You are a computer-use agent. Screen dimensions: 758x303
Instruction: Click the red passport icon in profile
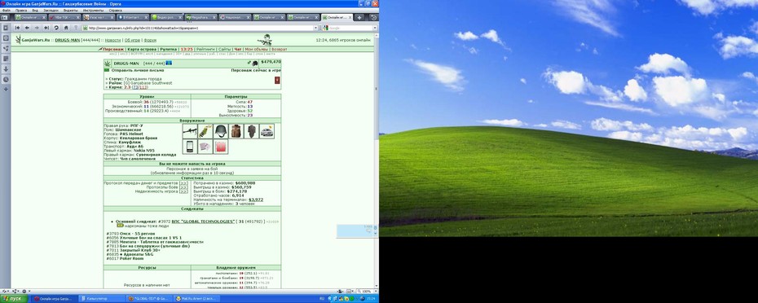277,80
